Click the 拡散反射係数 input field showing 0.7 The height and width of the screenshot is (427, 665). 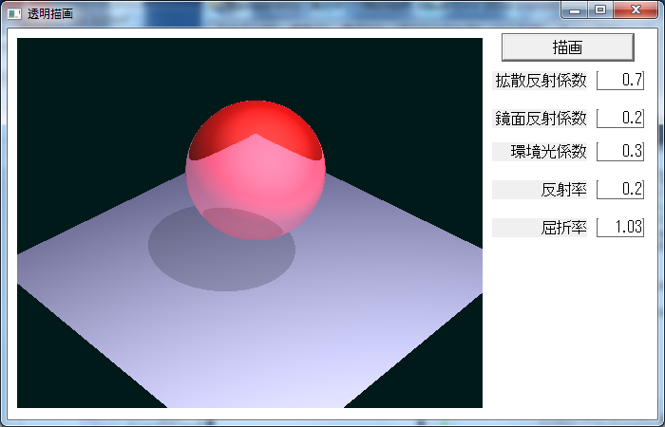(x=620, y=81)
